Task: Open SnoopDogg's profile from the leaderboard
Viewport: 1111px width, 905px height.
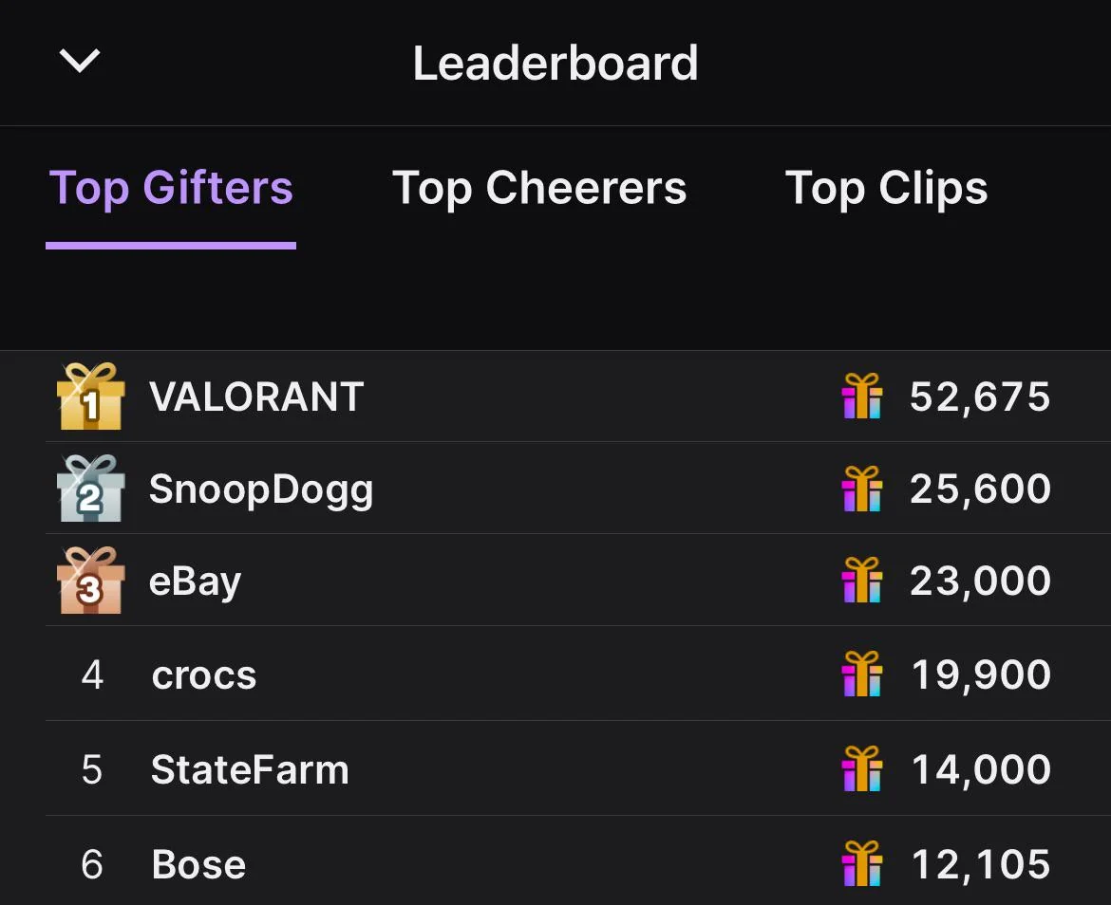Action: 261,489
